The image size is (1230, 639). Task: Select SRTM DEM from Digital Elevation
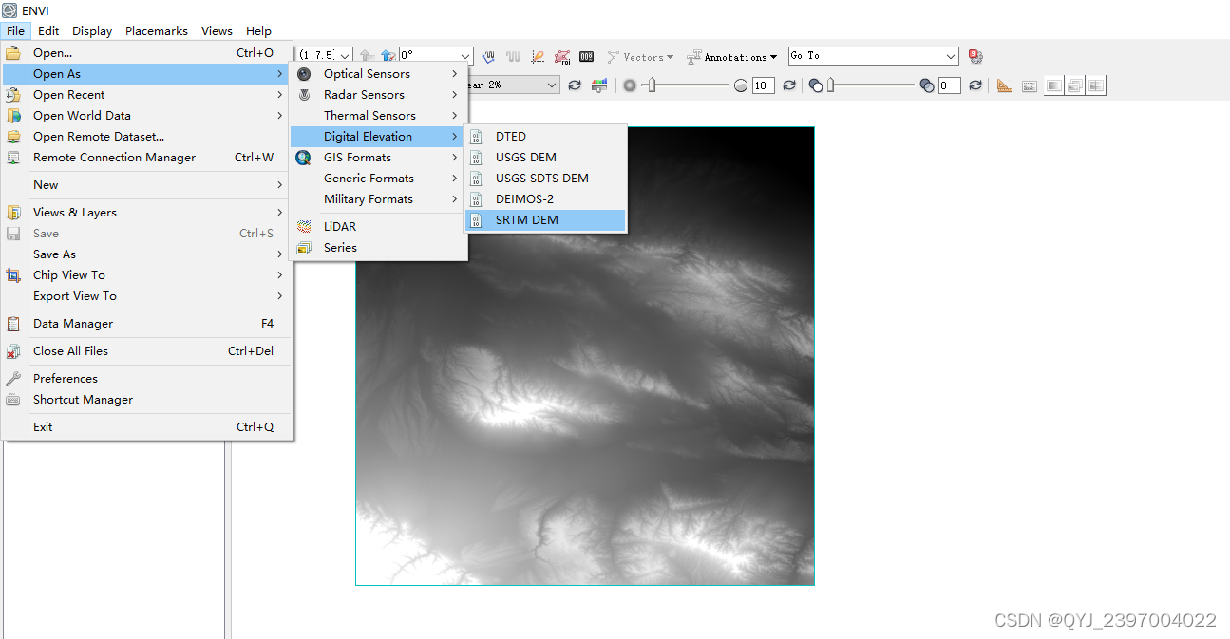545,220
